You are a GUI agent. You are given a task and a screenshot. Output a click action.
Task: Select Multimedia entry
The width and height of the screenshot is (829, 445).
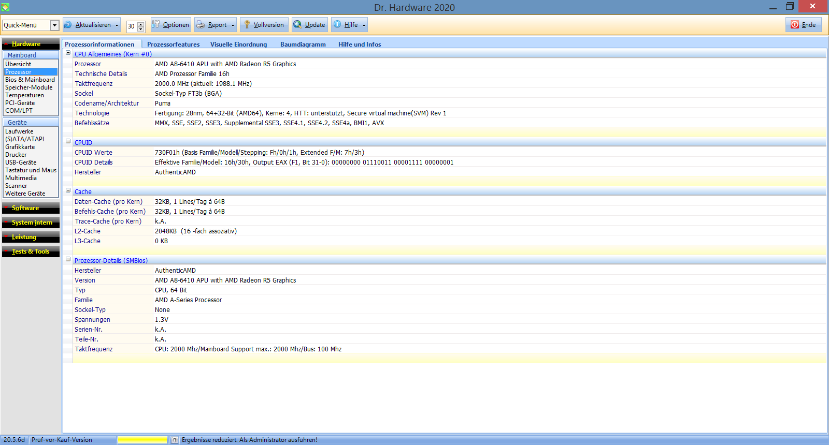click(x=31, y=178)
